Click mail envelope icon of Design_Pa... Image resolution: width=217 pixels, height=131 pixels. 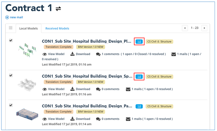pyautogui.click(x=128, y=119)
